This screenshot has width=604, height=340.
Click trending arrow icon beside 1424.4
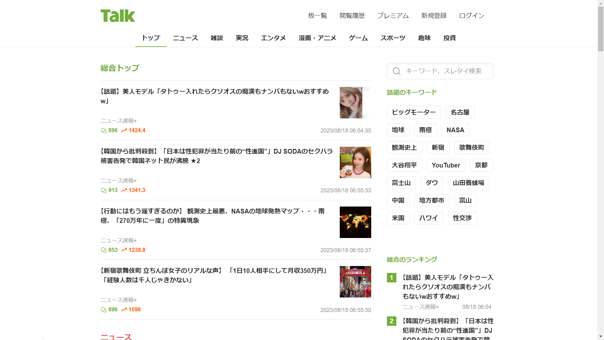pyautogui.click(x=124, y=131)
